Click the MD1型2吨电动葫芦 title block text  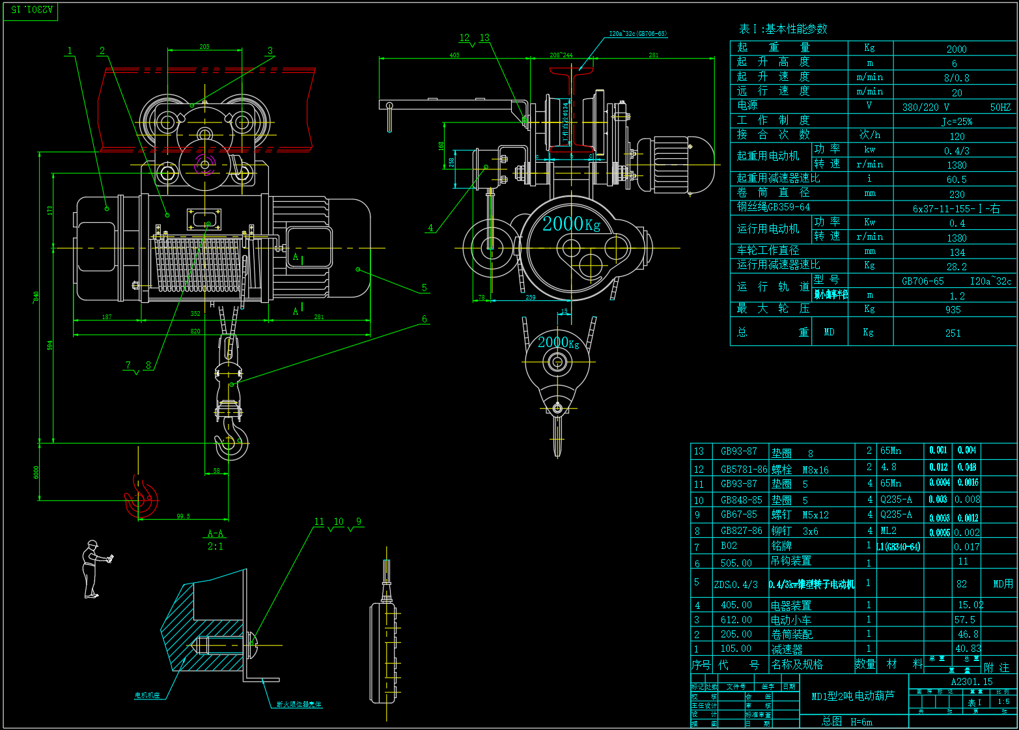(853, 696)
